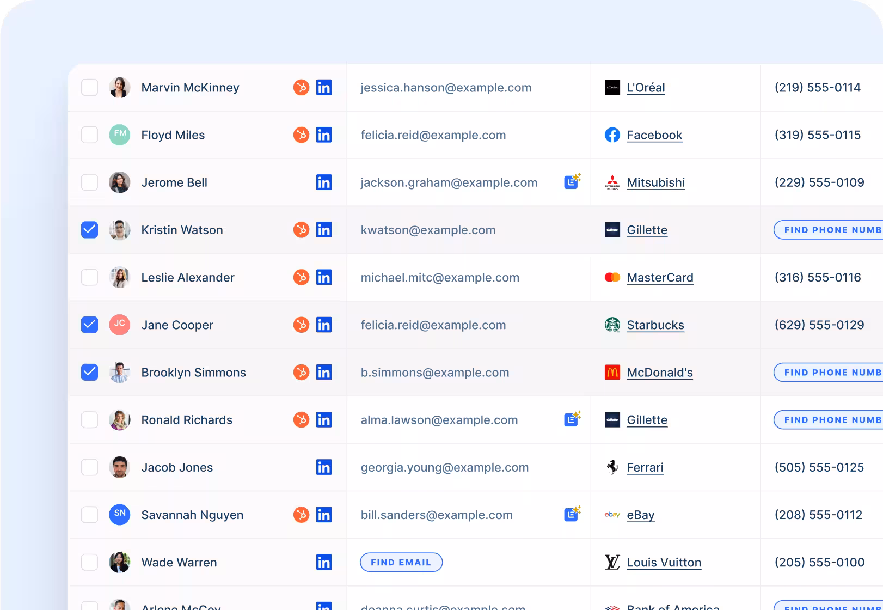Click enrichment sparkle icon next to jackson.graham email

coord(572,181)
